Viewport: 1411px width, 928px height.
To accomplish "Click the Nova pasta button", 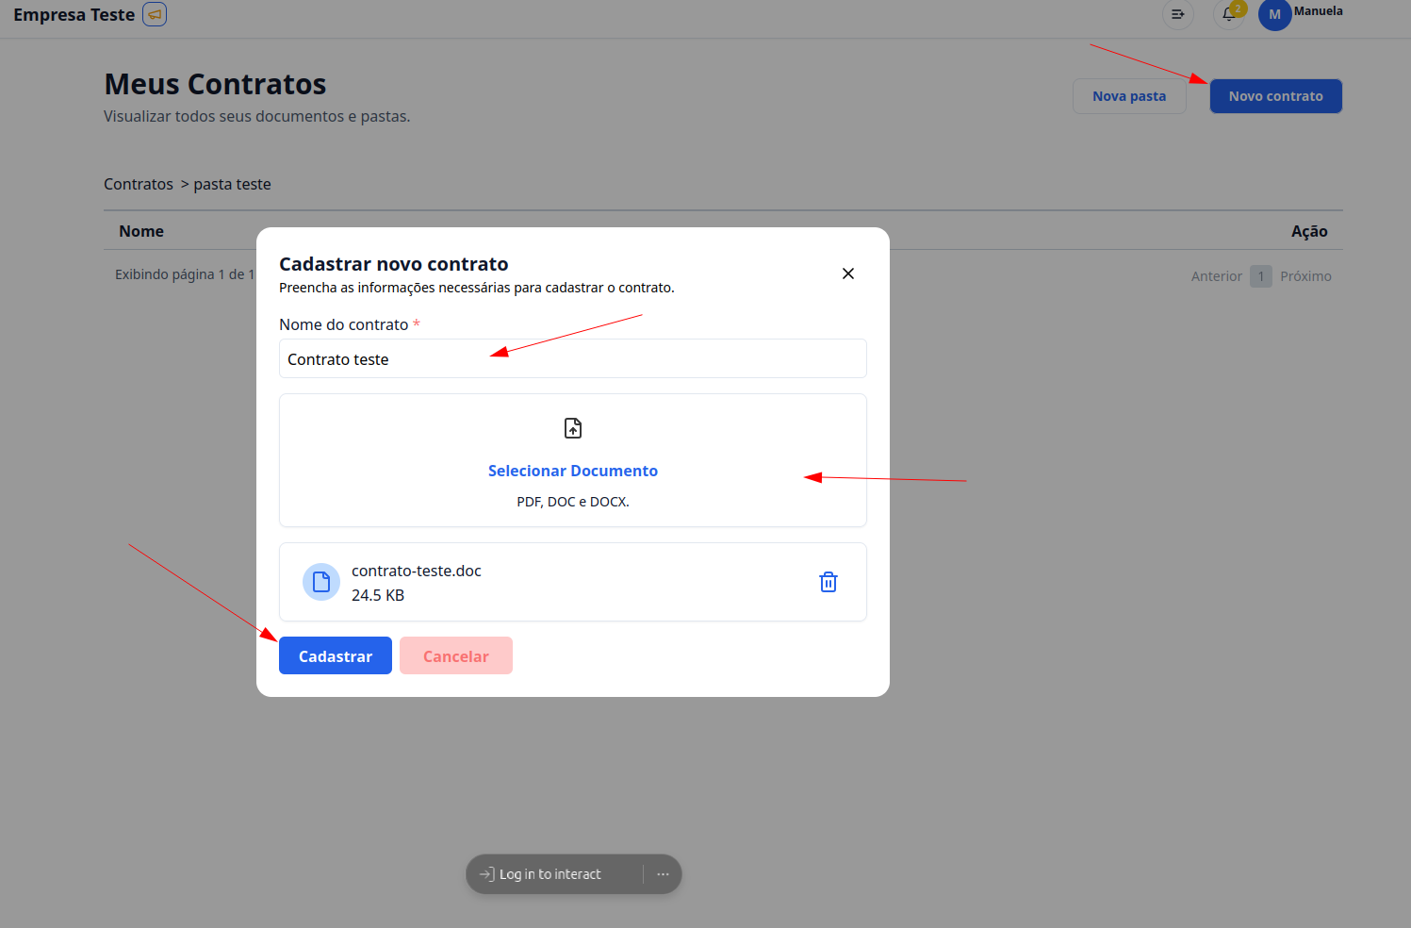I will pos(1128,96).
